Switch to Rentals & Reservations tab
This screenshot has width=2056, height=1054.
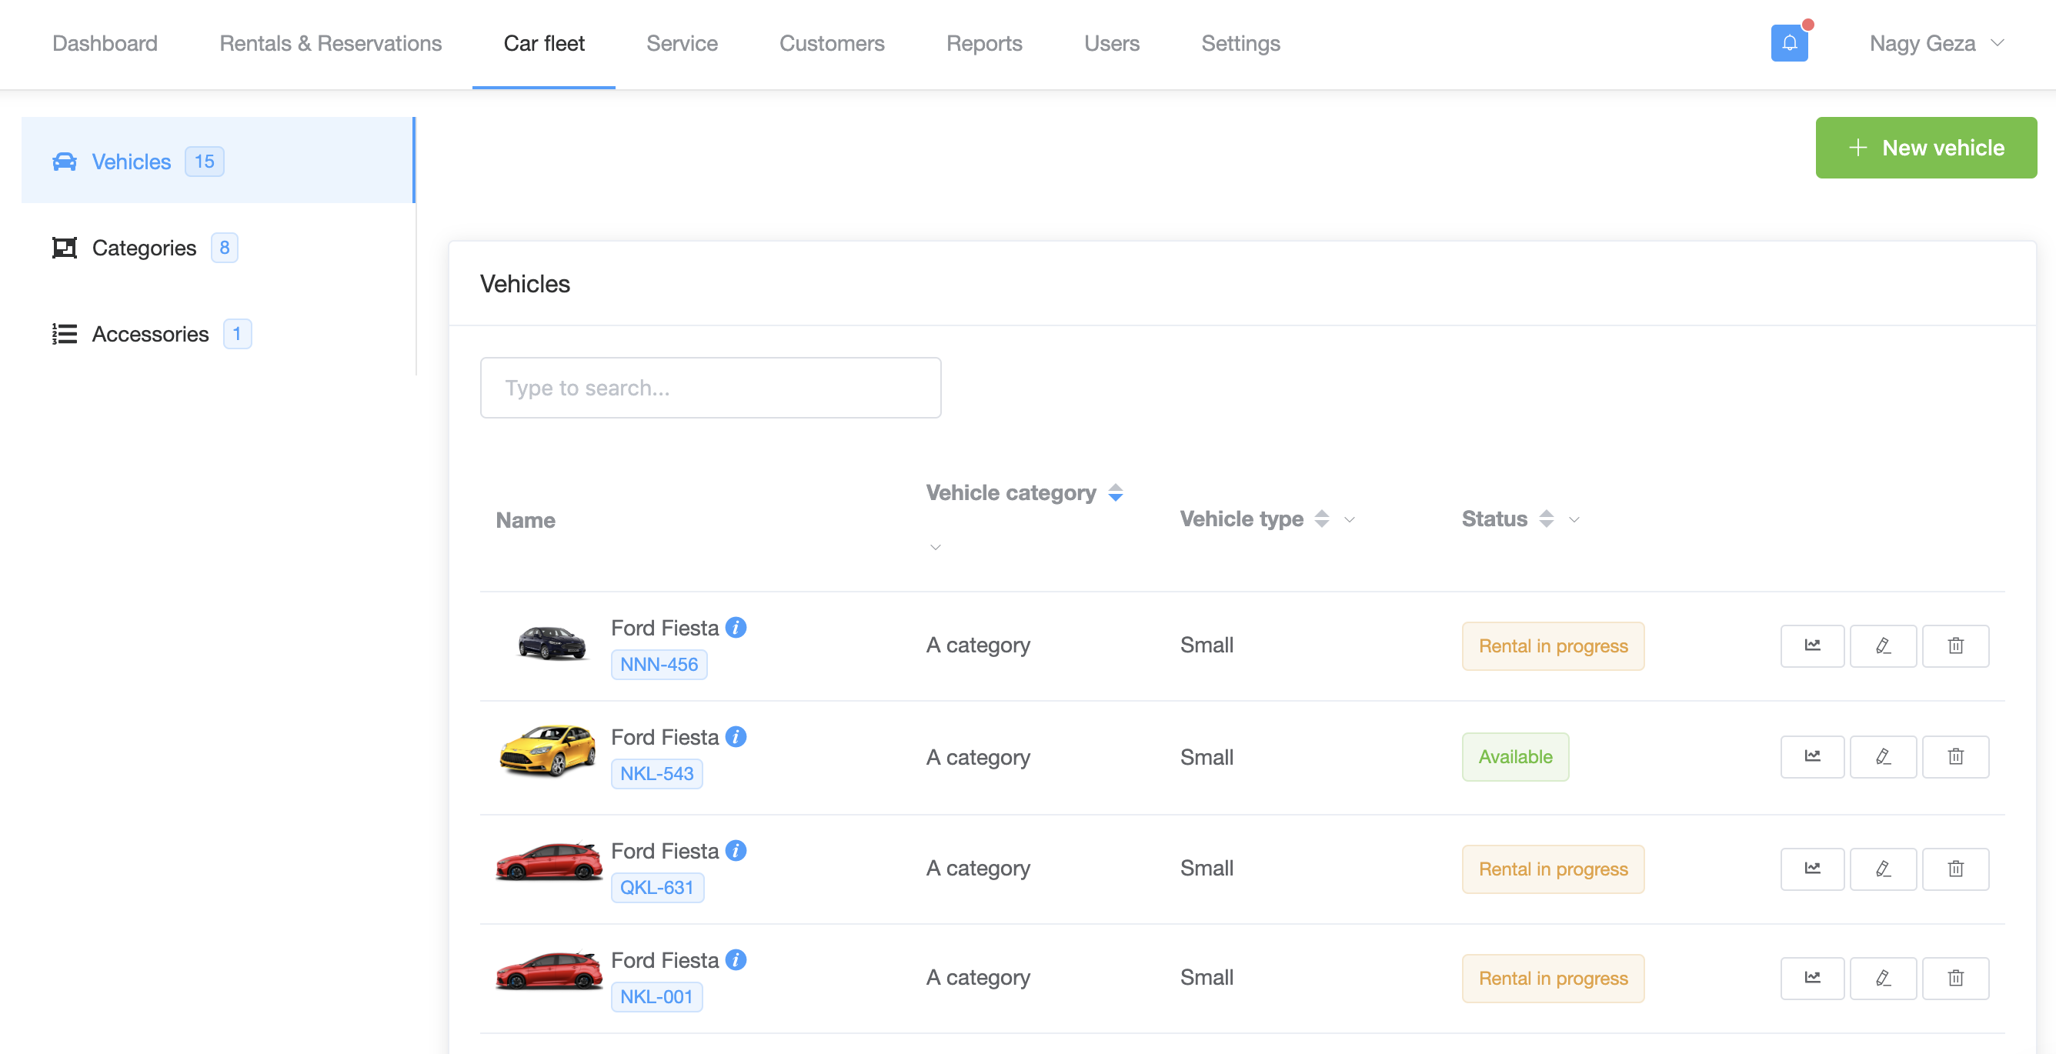330,43
